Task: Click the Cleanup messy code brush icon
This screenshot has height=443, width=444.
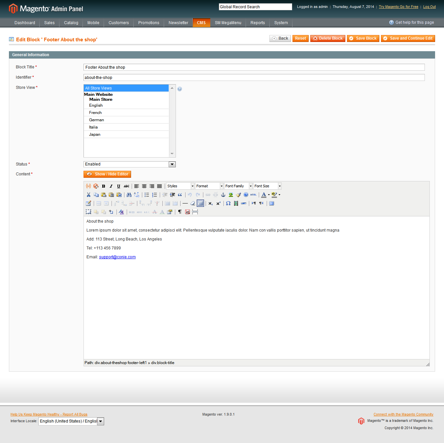Action: coord(238,195)
